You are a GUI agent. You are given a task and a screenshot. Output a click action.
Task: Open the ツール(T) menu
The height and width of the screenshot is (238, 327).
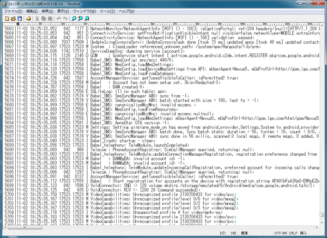pyautogui.click(x=107, y=11)
